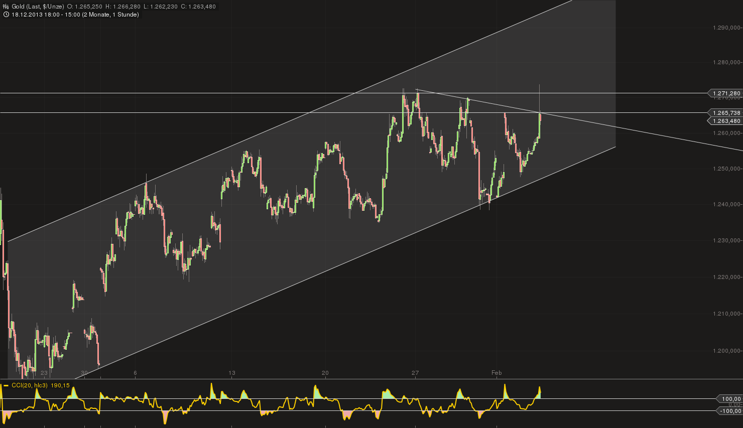
Task: Select the Feb label on the time axis
Action: click(x=496, y=373)
